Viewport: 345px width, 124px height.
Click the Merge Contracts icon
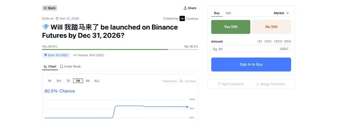pos(258,84)
